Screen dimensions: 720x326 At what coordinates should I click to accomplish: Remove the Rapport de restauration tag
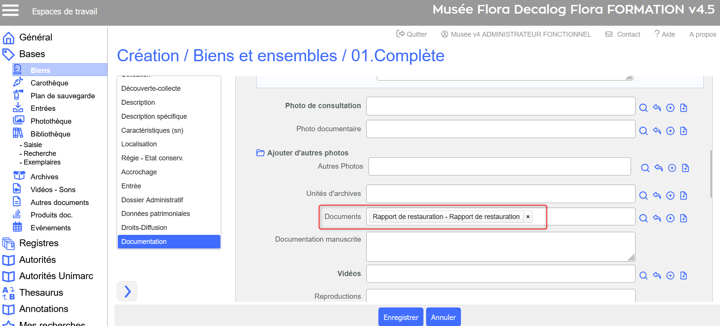pos(528,217)
